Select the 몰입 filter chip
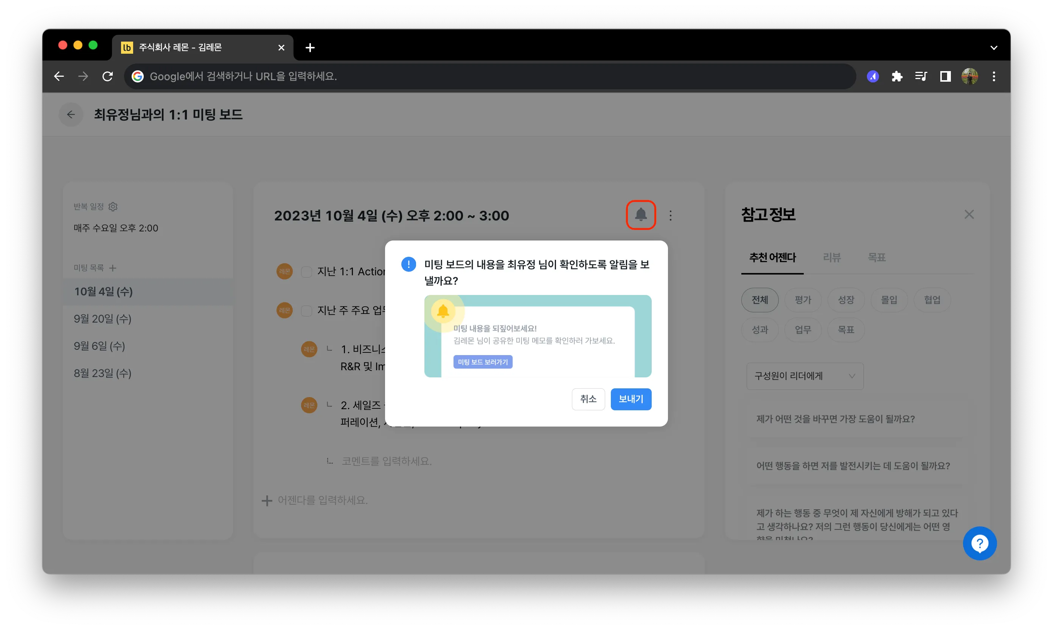This screenshot has width=1053, height=630. 889,300
